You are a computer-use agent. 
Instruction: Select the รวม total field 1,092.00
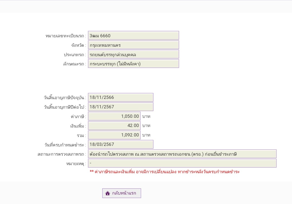[x=114, y=135]
